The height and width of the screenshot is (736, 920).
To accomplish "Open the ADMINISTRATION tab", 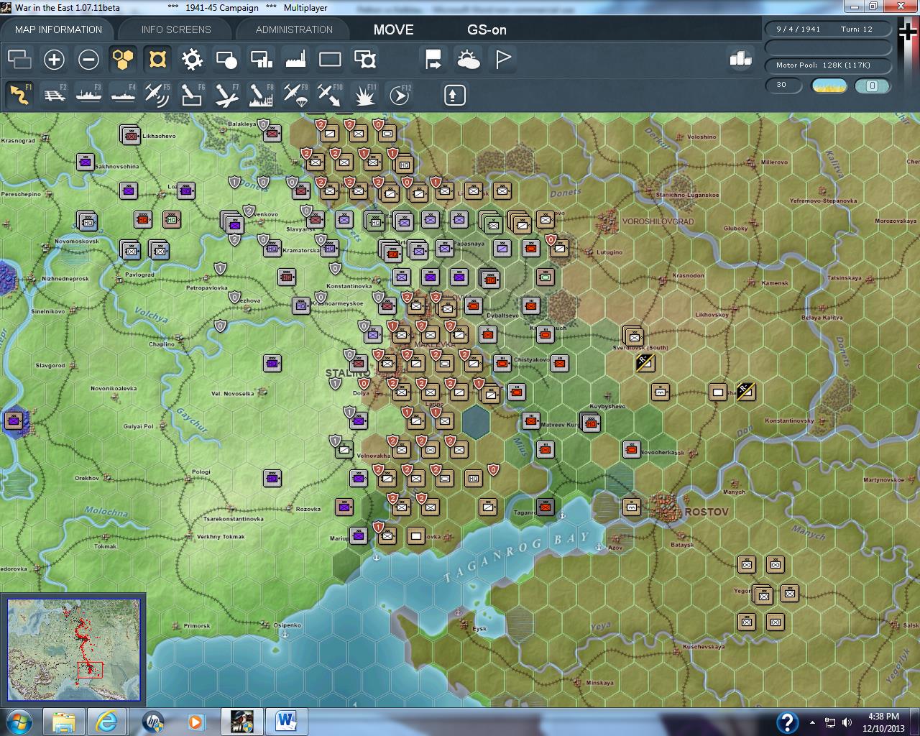I will [294, 29].
